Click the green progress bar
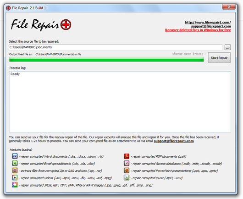This screenshot has width=243, height=199. click(x=106, y=59)
